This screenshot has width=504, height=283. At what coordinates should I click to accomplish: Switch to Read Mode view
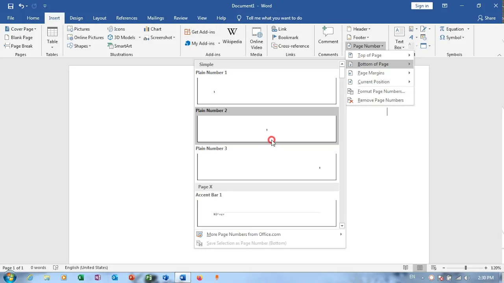pos(406,268)
